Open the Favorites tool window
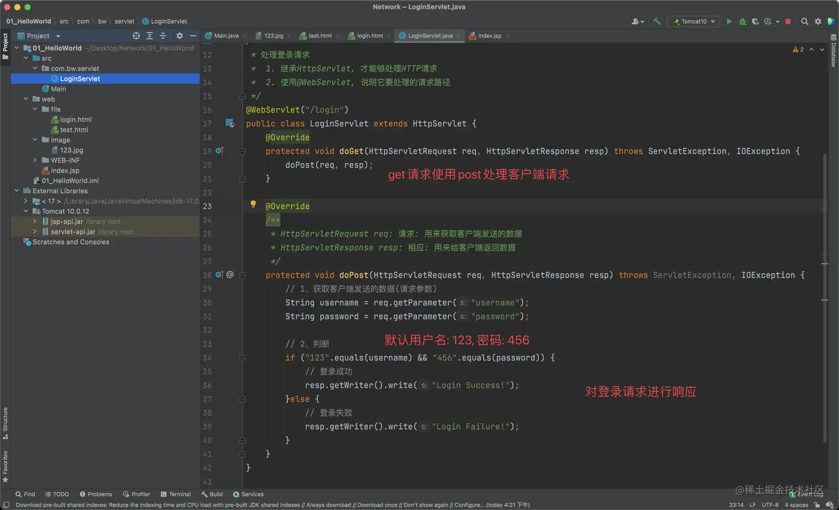This screenshot has width=839, height=510. 5,467
